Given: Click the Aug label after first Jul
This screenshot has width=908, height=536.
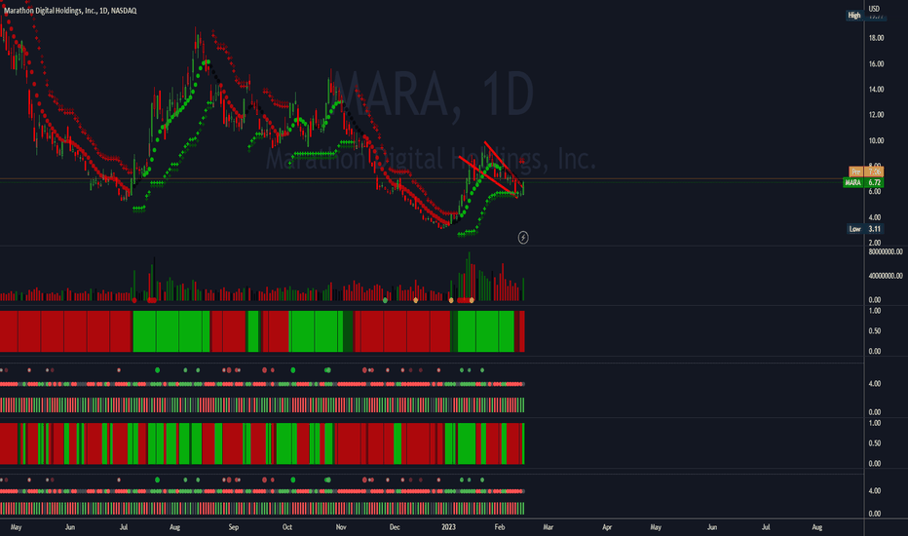Looking at the screenshot, I should tap(175, 527).
